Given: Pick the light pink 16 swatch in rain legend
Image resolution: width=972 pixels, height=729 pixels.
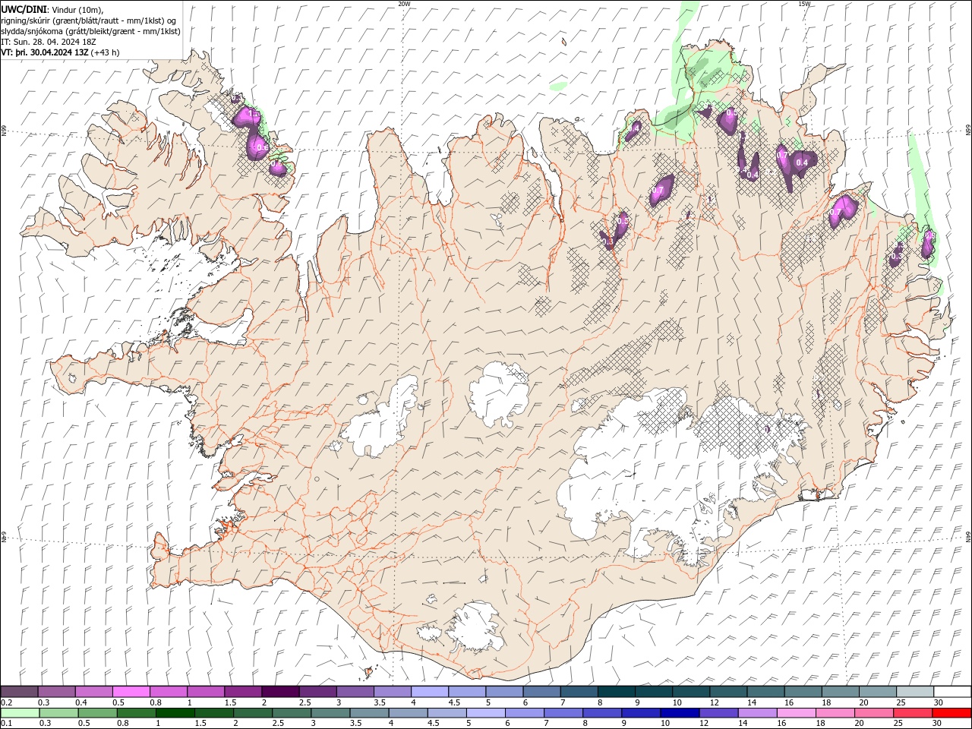Looking at the screenshot, I should (797, 713).
